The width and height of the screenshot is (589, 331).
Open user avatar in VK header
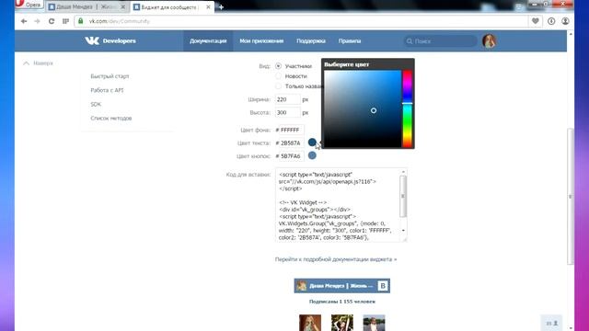489,41
